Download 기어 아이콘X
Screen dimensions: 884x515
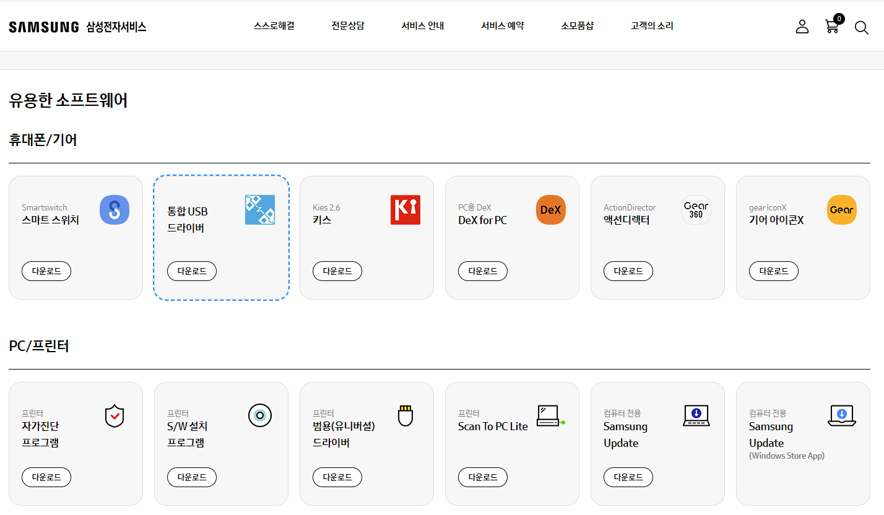point(774,271)
